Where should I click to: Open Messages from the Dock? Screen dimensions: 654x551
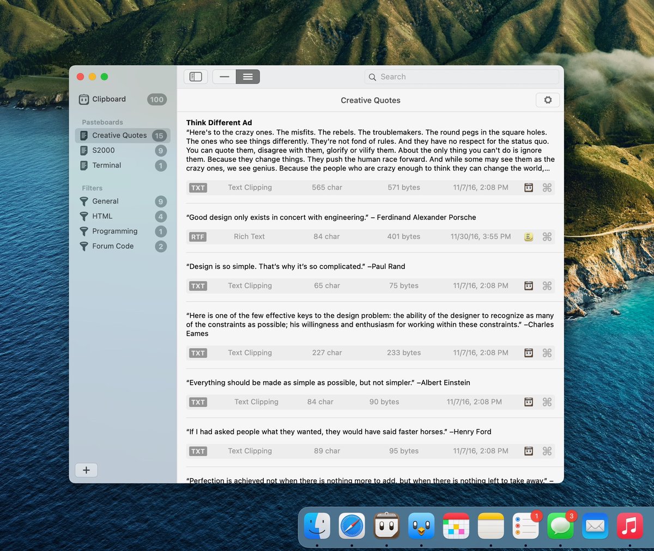click(x=560, y=526)
